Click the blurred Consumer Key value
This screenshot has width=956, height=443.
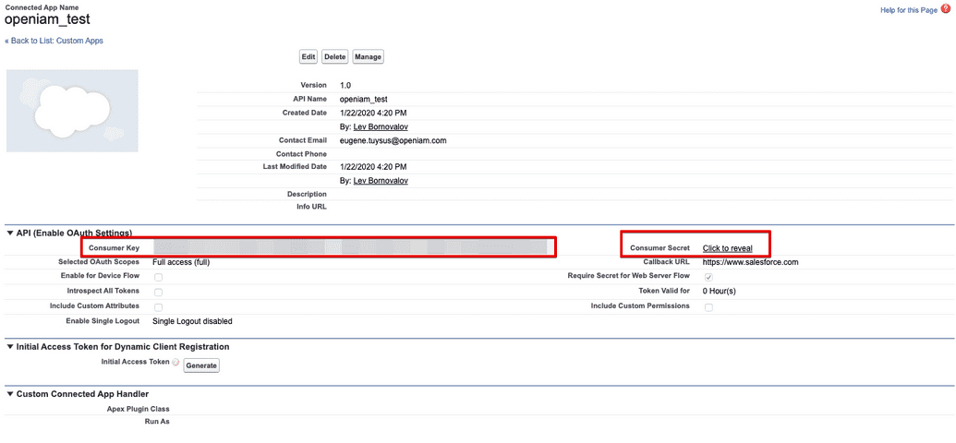[x=349, y=247]
